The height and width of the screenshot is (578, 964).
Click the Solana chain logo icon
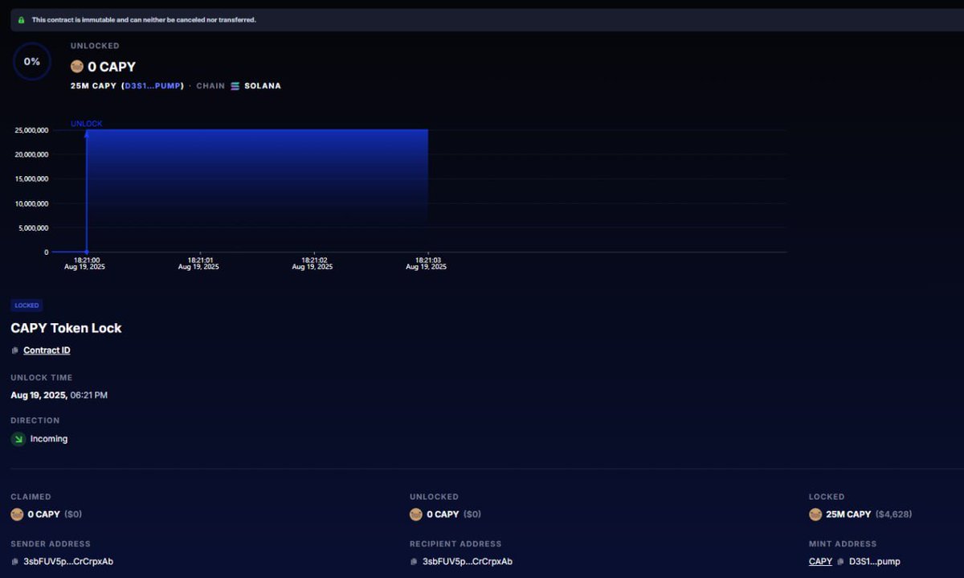pyautogui.click(x=235, y=86)
